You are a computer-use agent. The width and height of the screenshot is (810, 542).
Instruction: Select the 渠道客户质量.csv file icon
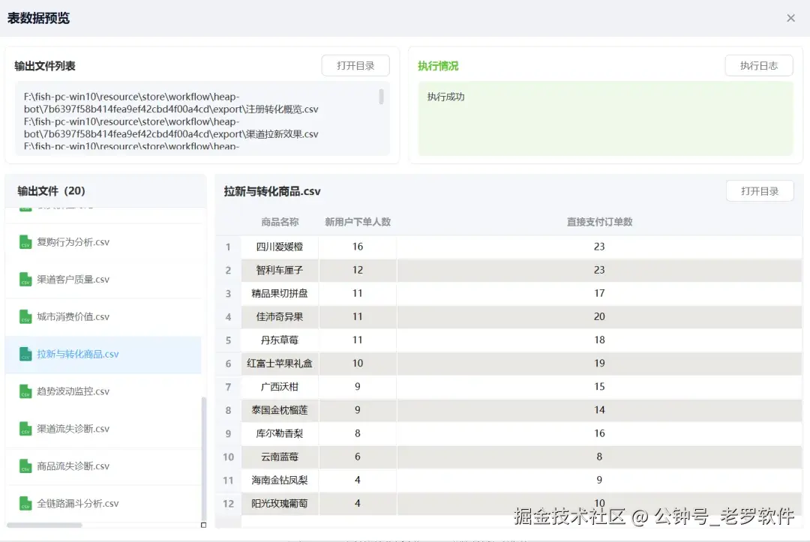click(25, 280)
